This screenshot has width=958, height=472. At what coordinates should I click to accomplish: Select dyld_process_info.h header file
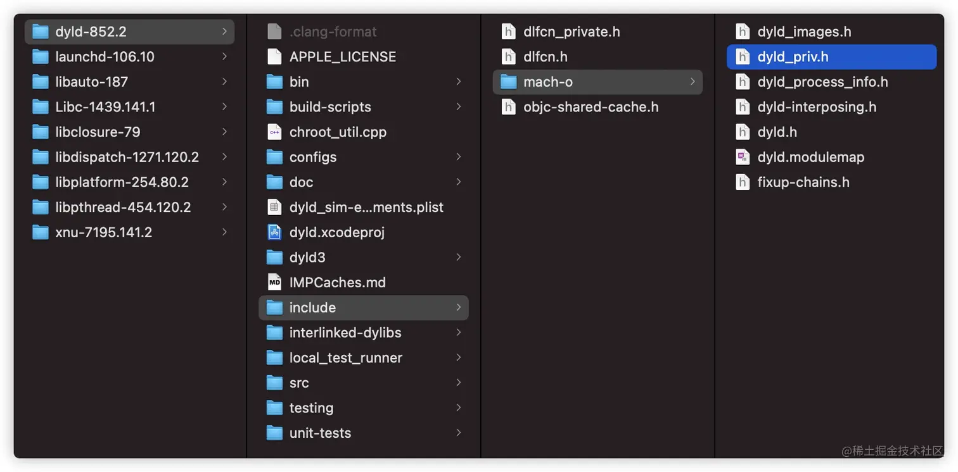click(x=822, y=82)
